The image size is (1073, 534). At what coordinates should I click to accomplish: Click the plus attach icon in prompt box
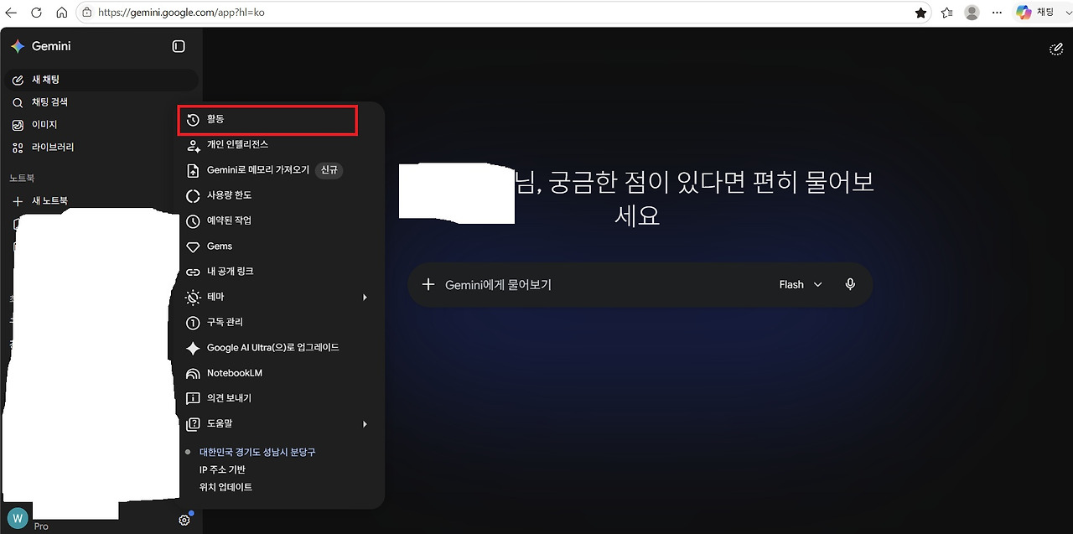[428, 284]
